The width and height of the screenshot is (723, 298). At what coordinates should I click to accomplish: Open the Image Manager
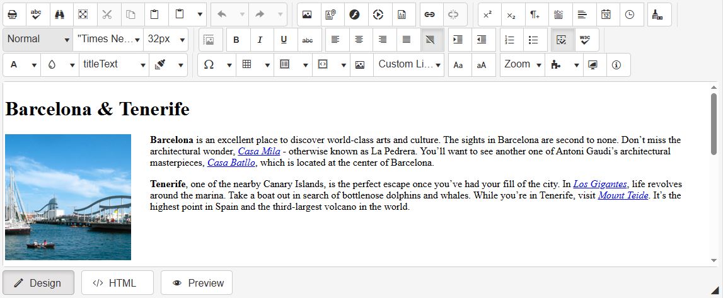point(306,14)
